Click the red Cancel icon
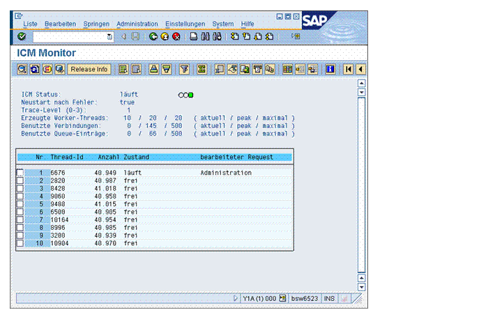This screenshot has height=317, width=502. tap(176, 36)
